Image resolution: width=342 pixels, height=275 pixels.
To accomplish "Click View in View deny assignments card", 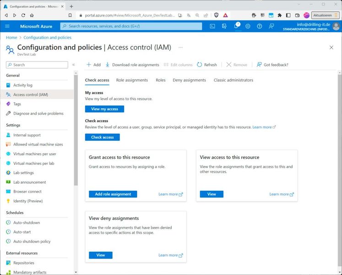I will coord(101,255).
